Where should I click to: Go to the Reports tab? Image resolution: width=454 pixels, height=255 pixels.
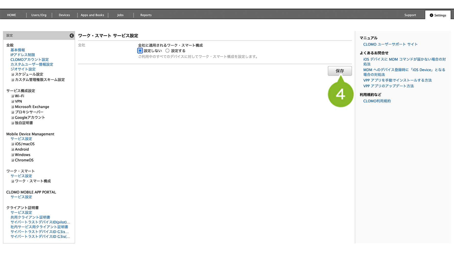pos(146,15)
